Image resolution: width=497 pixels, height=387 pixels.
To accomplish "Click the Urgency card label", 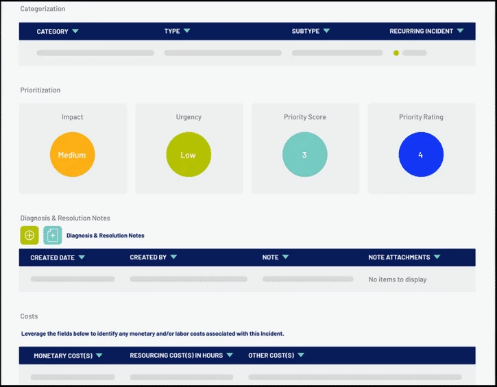I will click(x=189, y=117).
